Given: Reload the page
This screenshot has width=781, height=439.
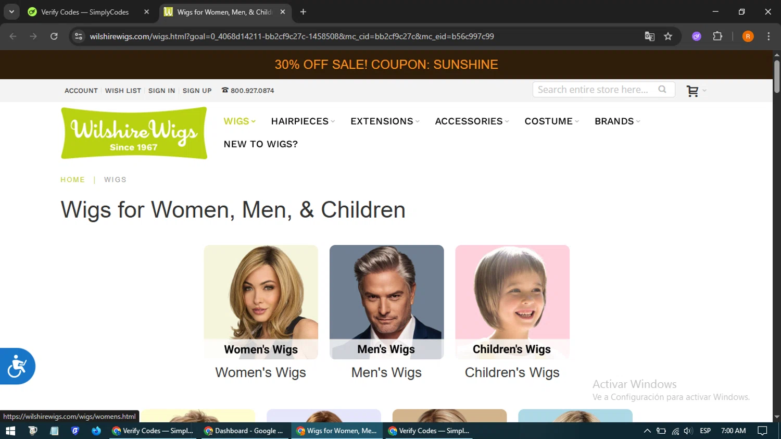Looking at the screenshot, I should (54, 36).
